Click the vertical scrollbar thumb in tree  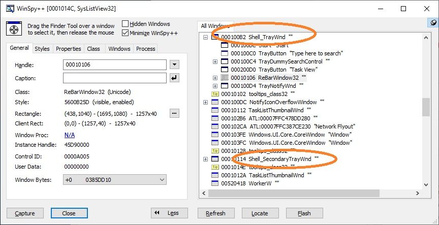point(426,107)
